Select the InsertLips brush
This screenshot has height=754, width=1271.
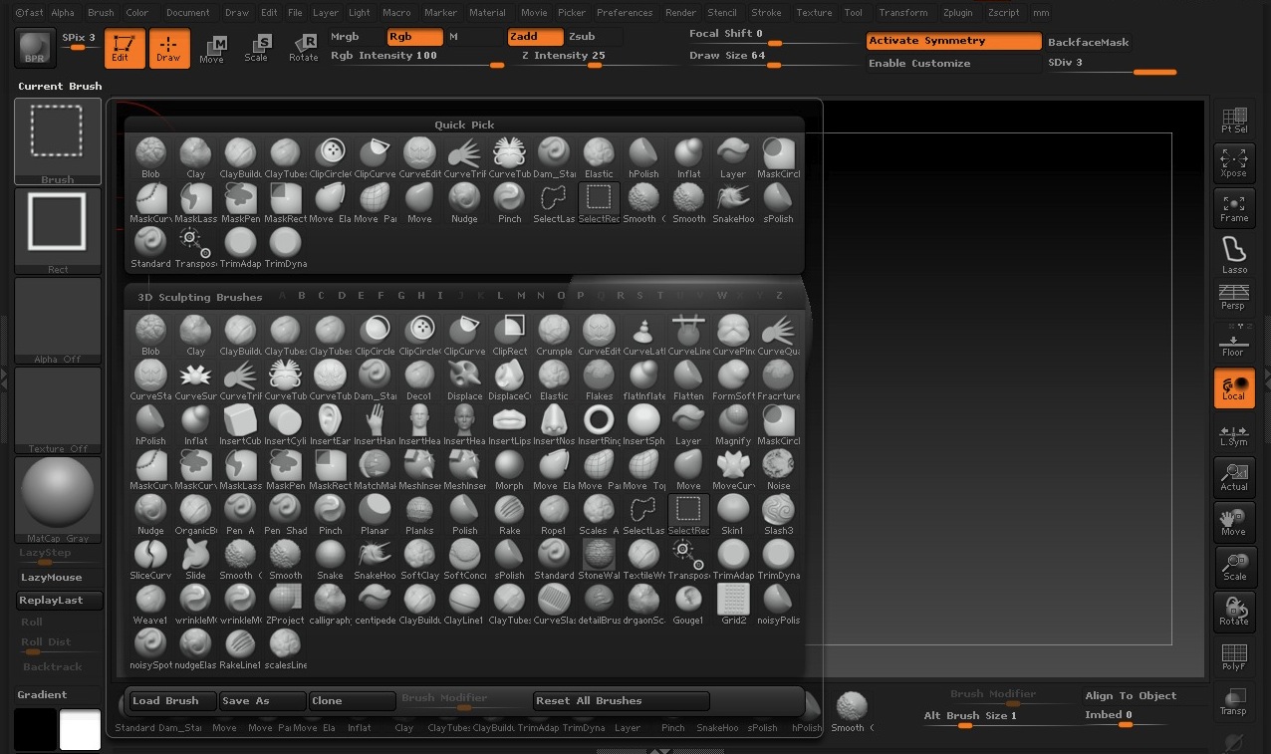[509, 424]
